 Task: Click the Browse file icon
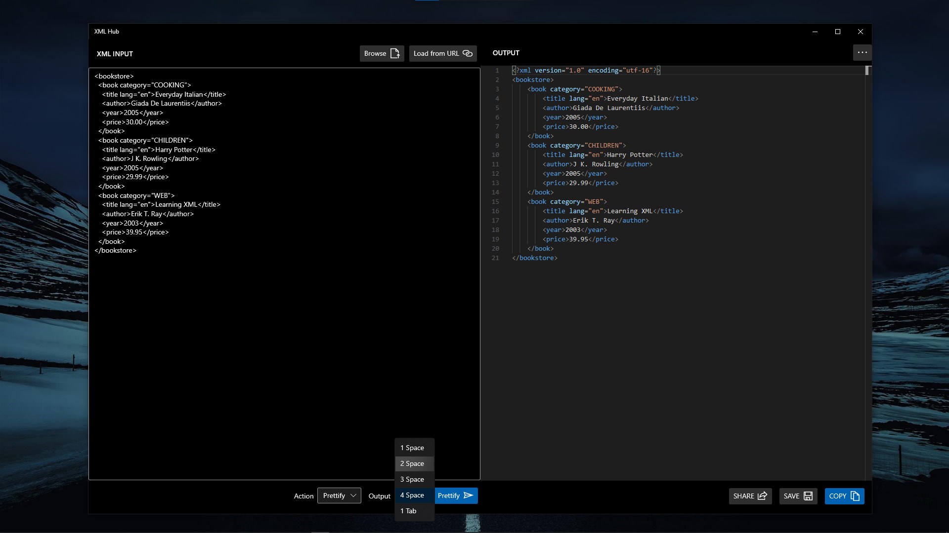394,53
